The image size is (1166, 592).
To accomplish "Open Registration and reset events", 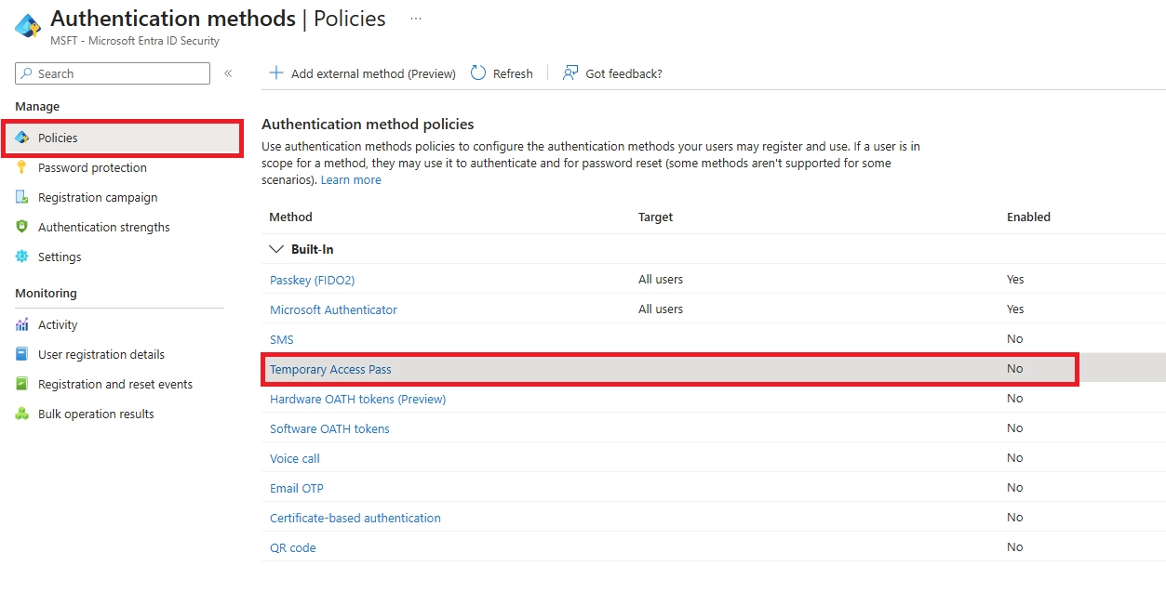I will point(114,384).
